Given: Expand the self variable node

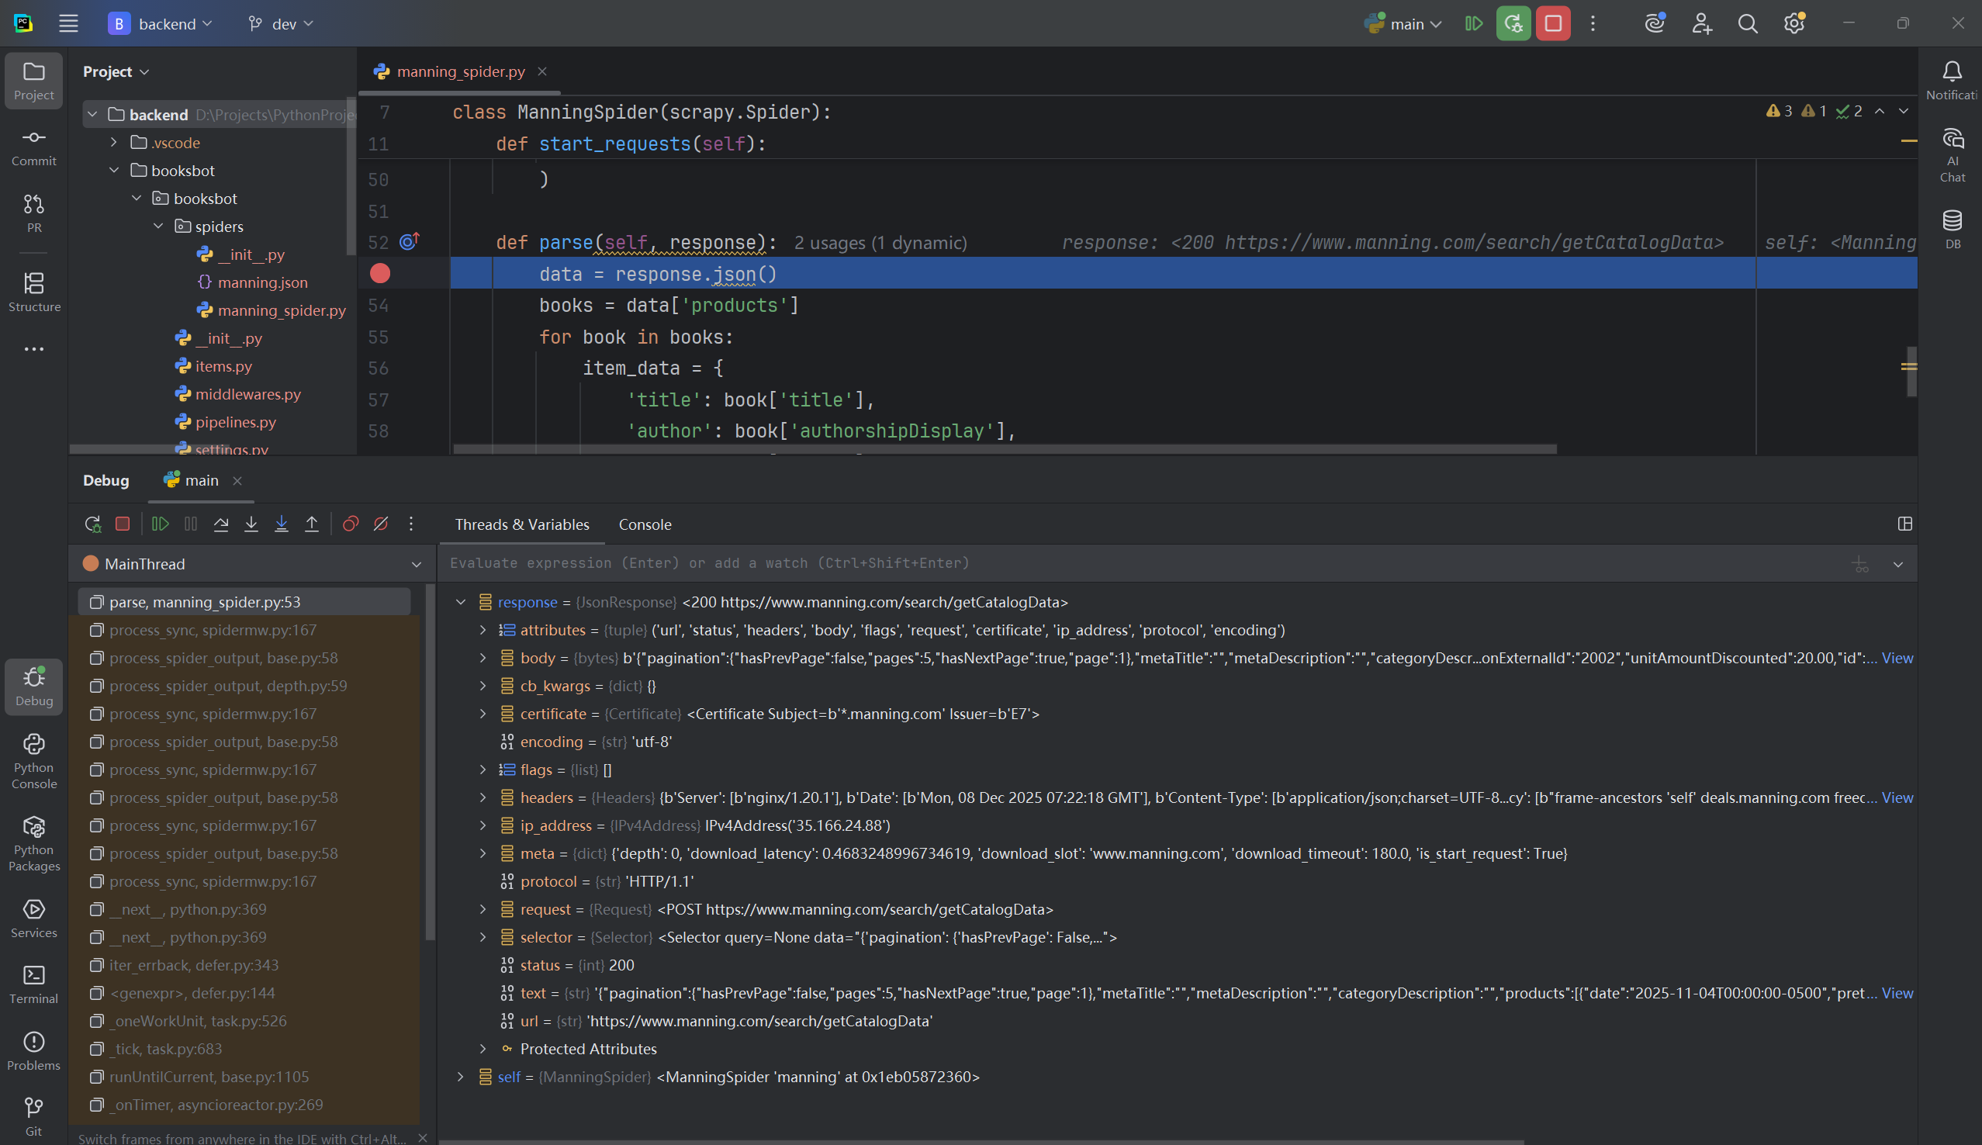Looking at the screenshot, I should click(461, 1078).
